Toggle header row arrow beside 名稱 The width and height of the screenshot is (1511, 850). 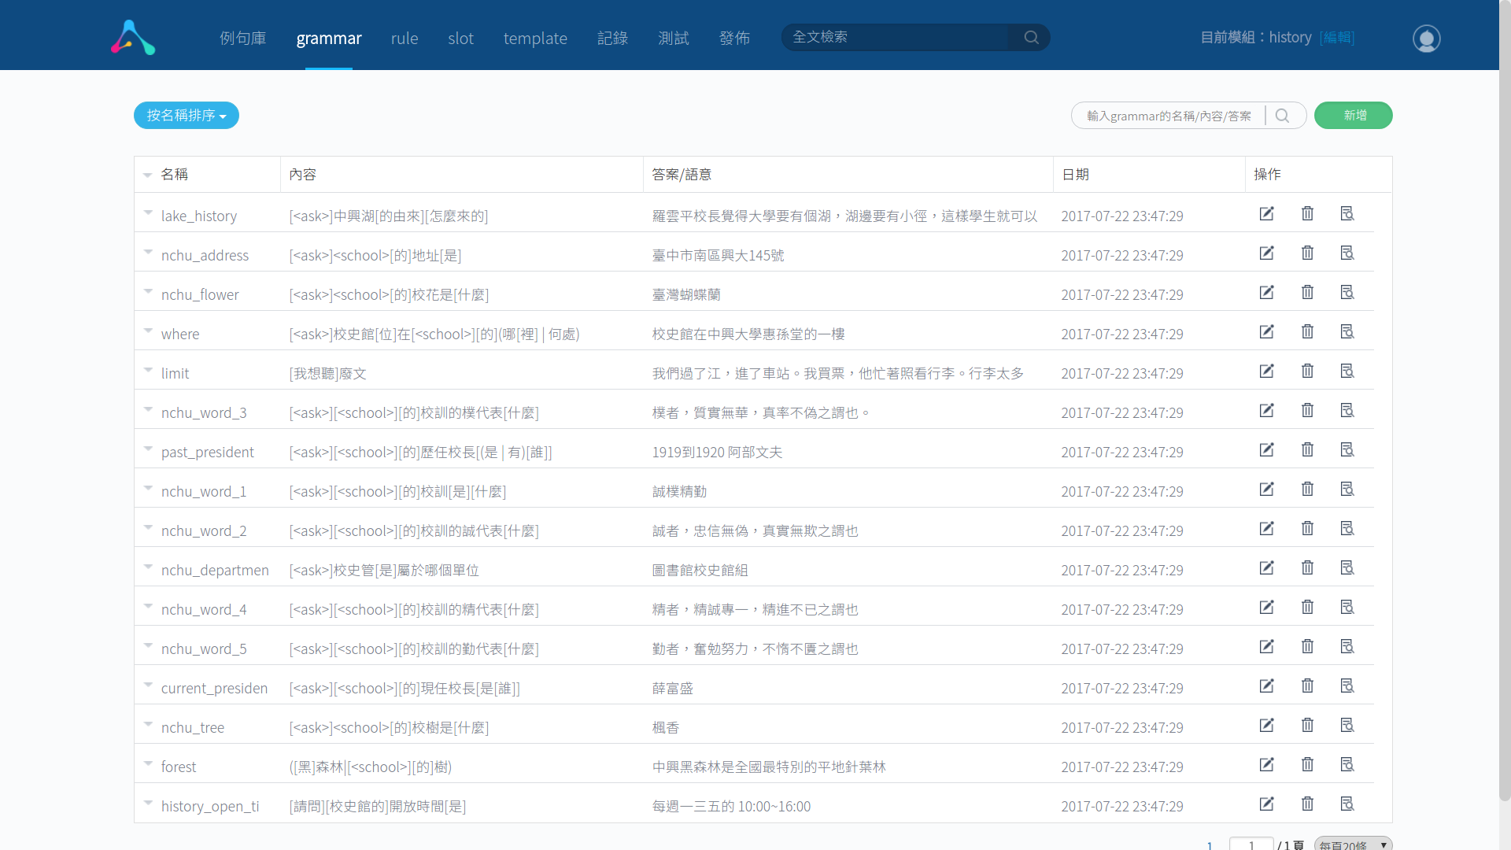[148, 175]
